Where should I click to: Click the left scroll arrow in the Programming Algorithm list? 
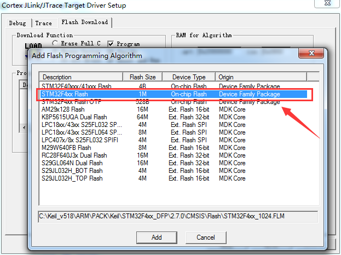24,127
